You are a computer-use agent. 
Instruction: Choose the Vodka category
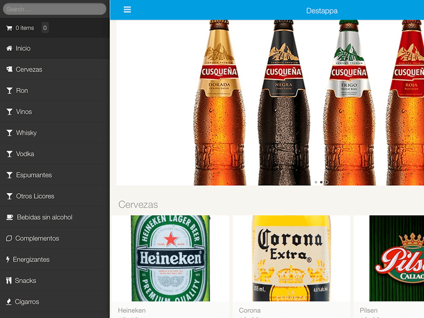coord(55,154)
